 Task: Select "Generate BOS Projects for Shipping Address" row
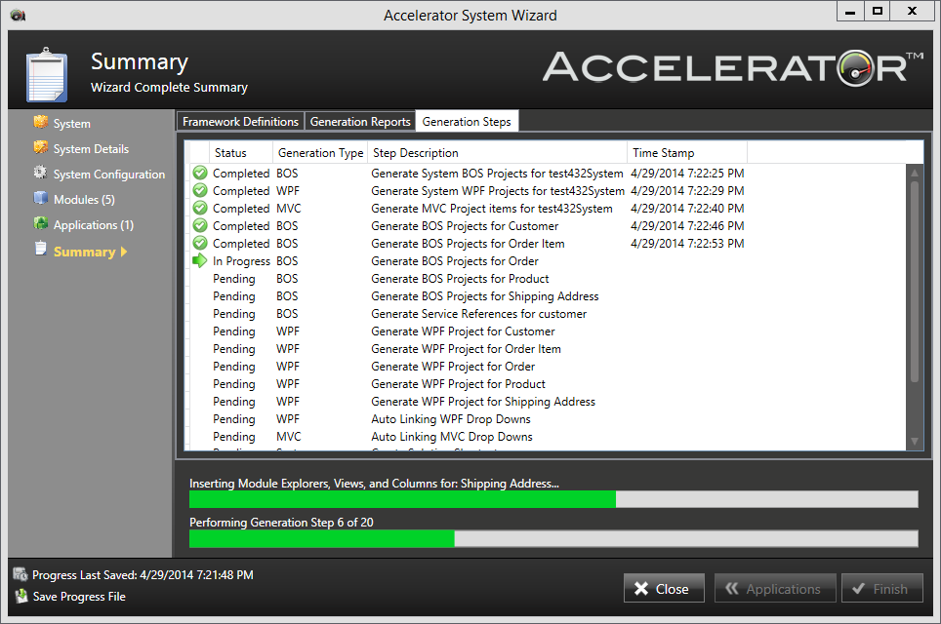(x=548, y=296)
